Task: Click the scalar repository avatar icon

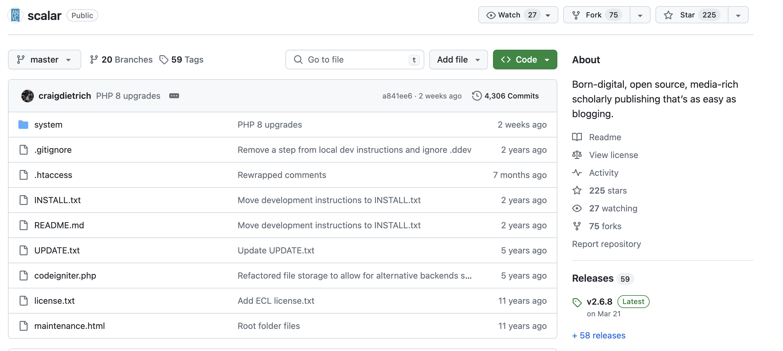Action: pos(15,15)
